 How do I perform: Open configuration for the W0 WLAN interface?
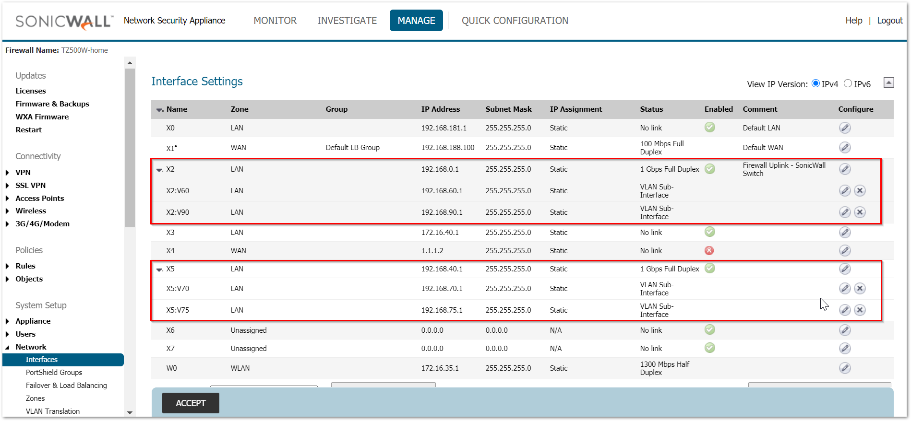pyautogui.click(x=845, y=368)
